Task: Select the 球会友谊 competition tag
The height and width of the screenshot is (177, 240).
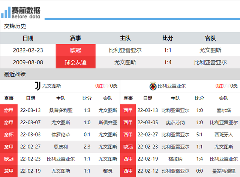Action: [75, 62]
